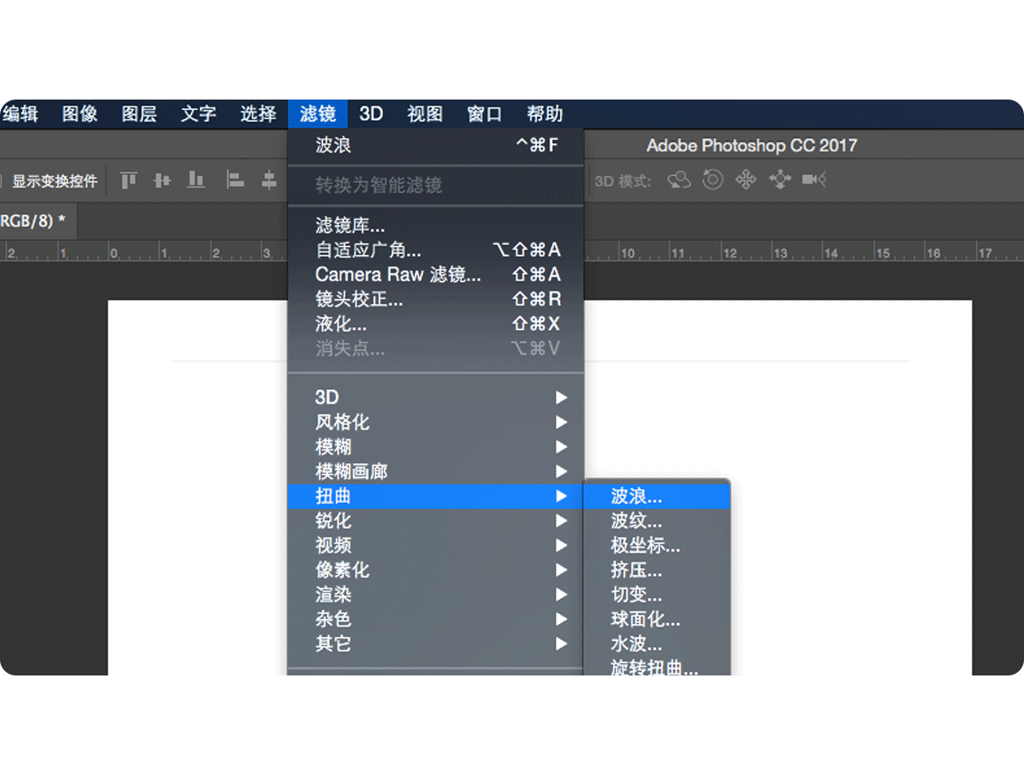Open the 3D menu in menu bar
The height and width of the screenshot is (775, 1024).
(371, 115)
